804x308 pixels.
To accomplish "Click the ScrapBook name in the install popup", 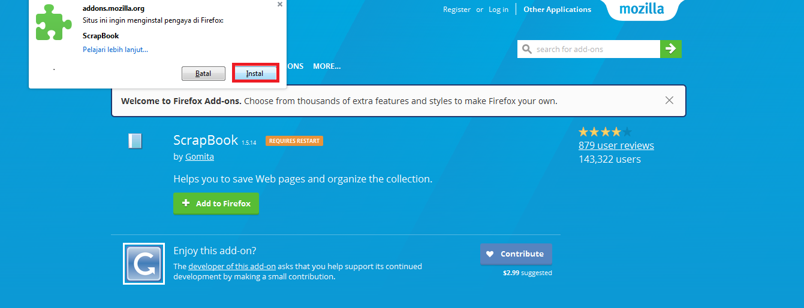I will point(101,36).
